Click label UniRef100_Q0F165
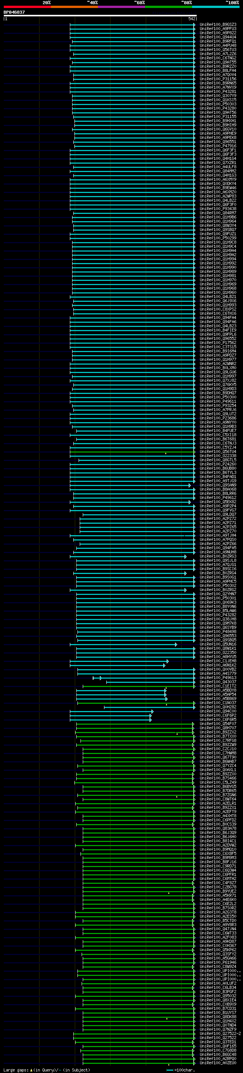 tap(218, 1046)
